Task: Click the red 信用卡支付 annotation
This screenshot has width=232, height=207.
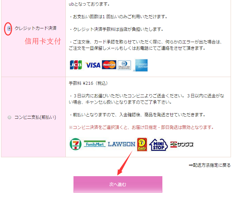Action: pos(43,41)
